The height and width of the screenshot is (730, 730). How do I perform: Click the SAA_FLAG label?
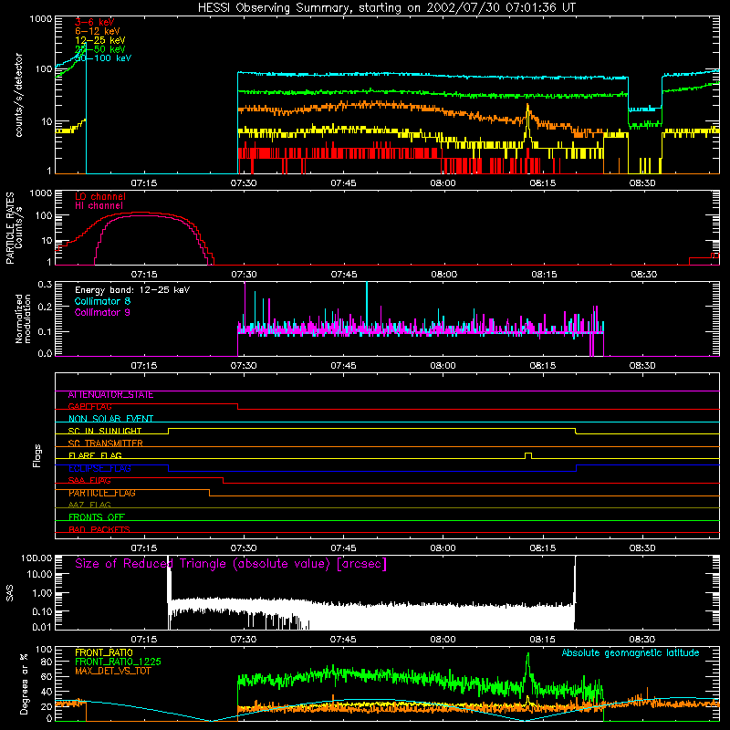[x=89, y=481]
